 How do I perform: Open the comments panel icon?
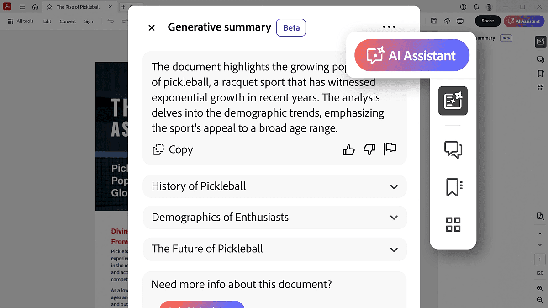(453, 149)
